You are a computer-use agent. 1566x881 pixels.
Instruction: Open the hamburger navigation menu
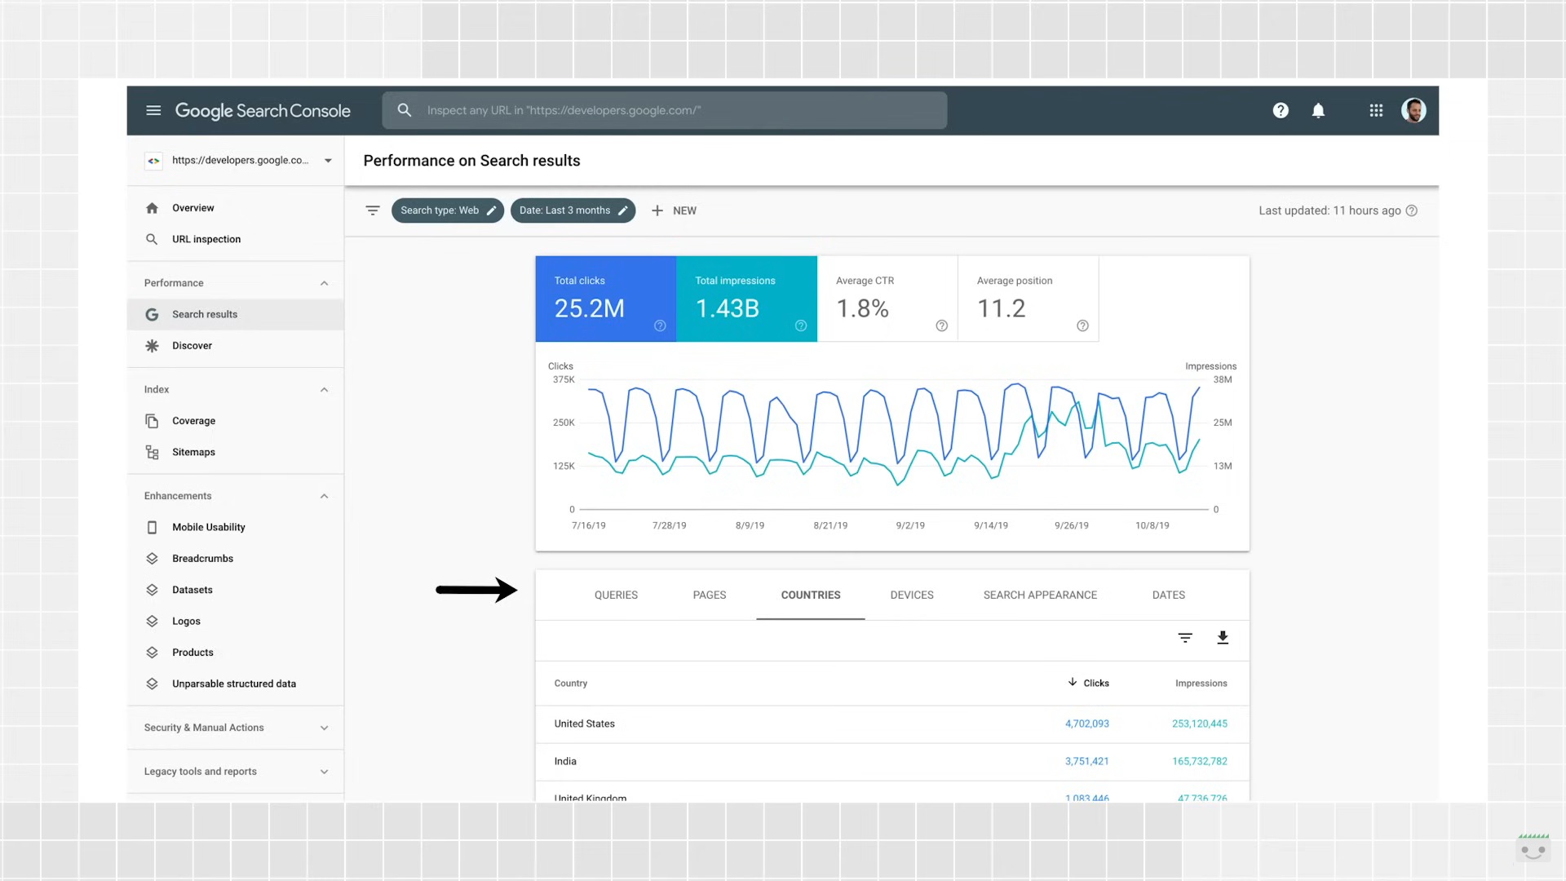153,110
